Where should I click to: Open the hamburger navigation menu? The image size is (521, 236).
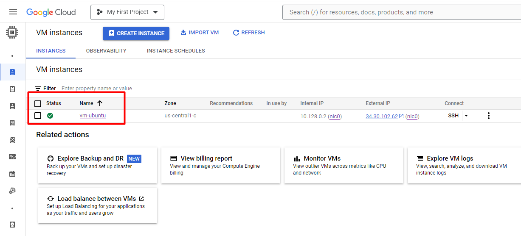pos(13,12)
